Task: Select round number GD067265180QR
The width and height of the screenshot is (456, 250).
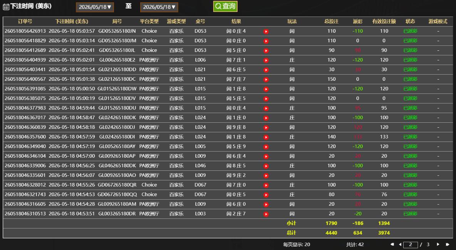Action: click(117, 185)
